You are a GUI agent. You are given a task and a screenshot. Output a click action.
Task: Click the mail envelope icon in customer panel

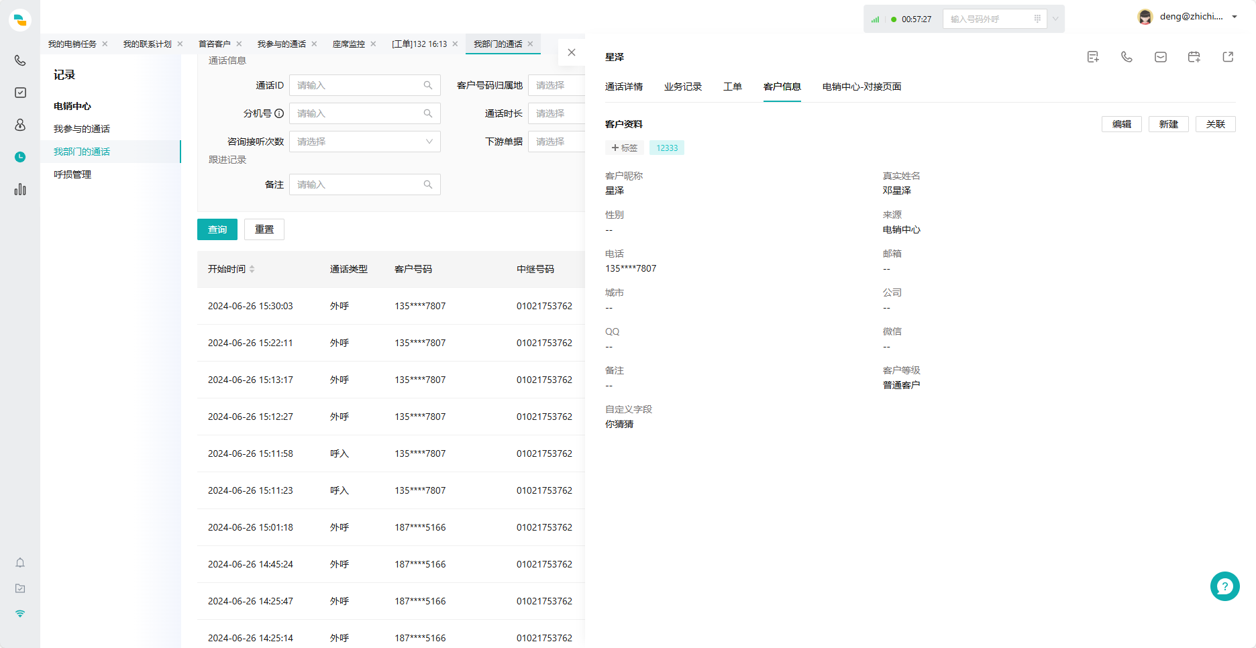click(1161, 57)
